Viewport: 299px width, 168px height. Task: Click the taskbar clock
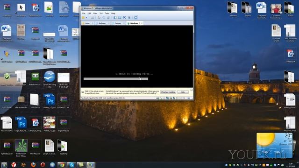pos(291,165)
